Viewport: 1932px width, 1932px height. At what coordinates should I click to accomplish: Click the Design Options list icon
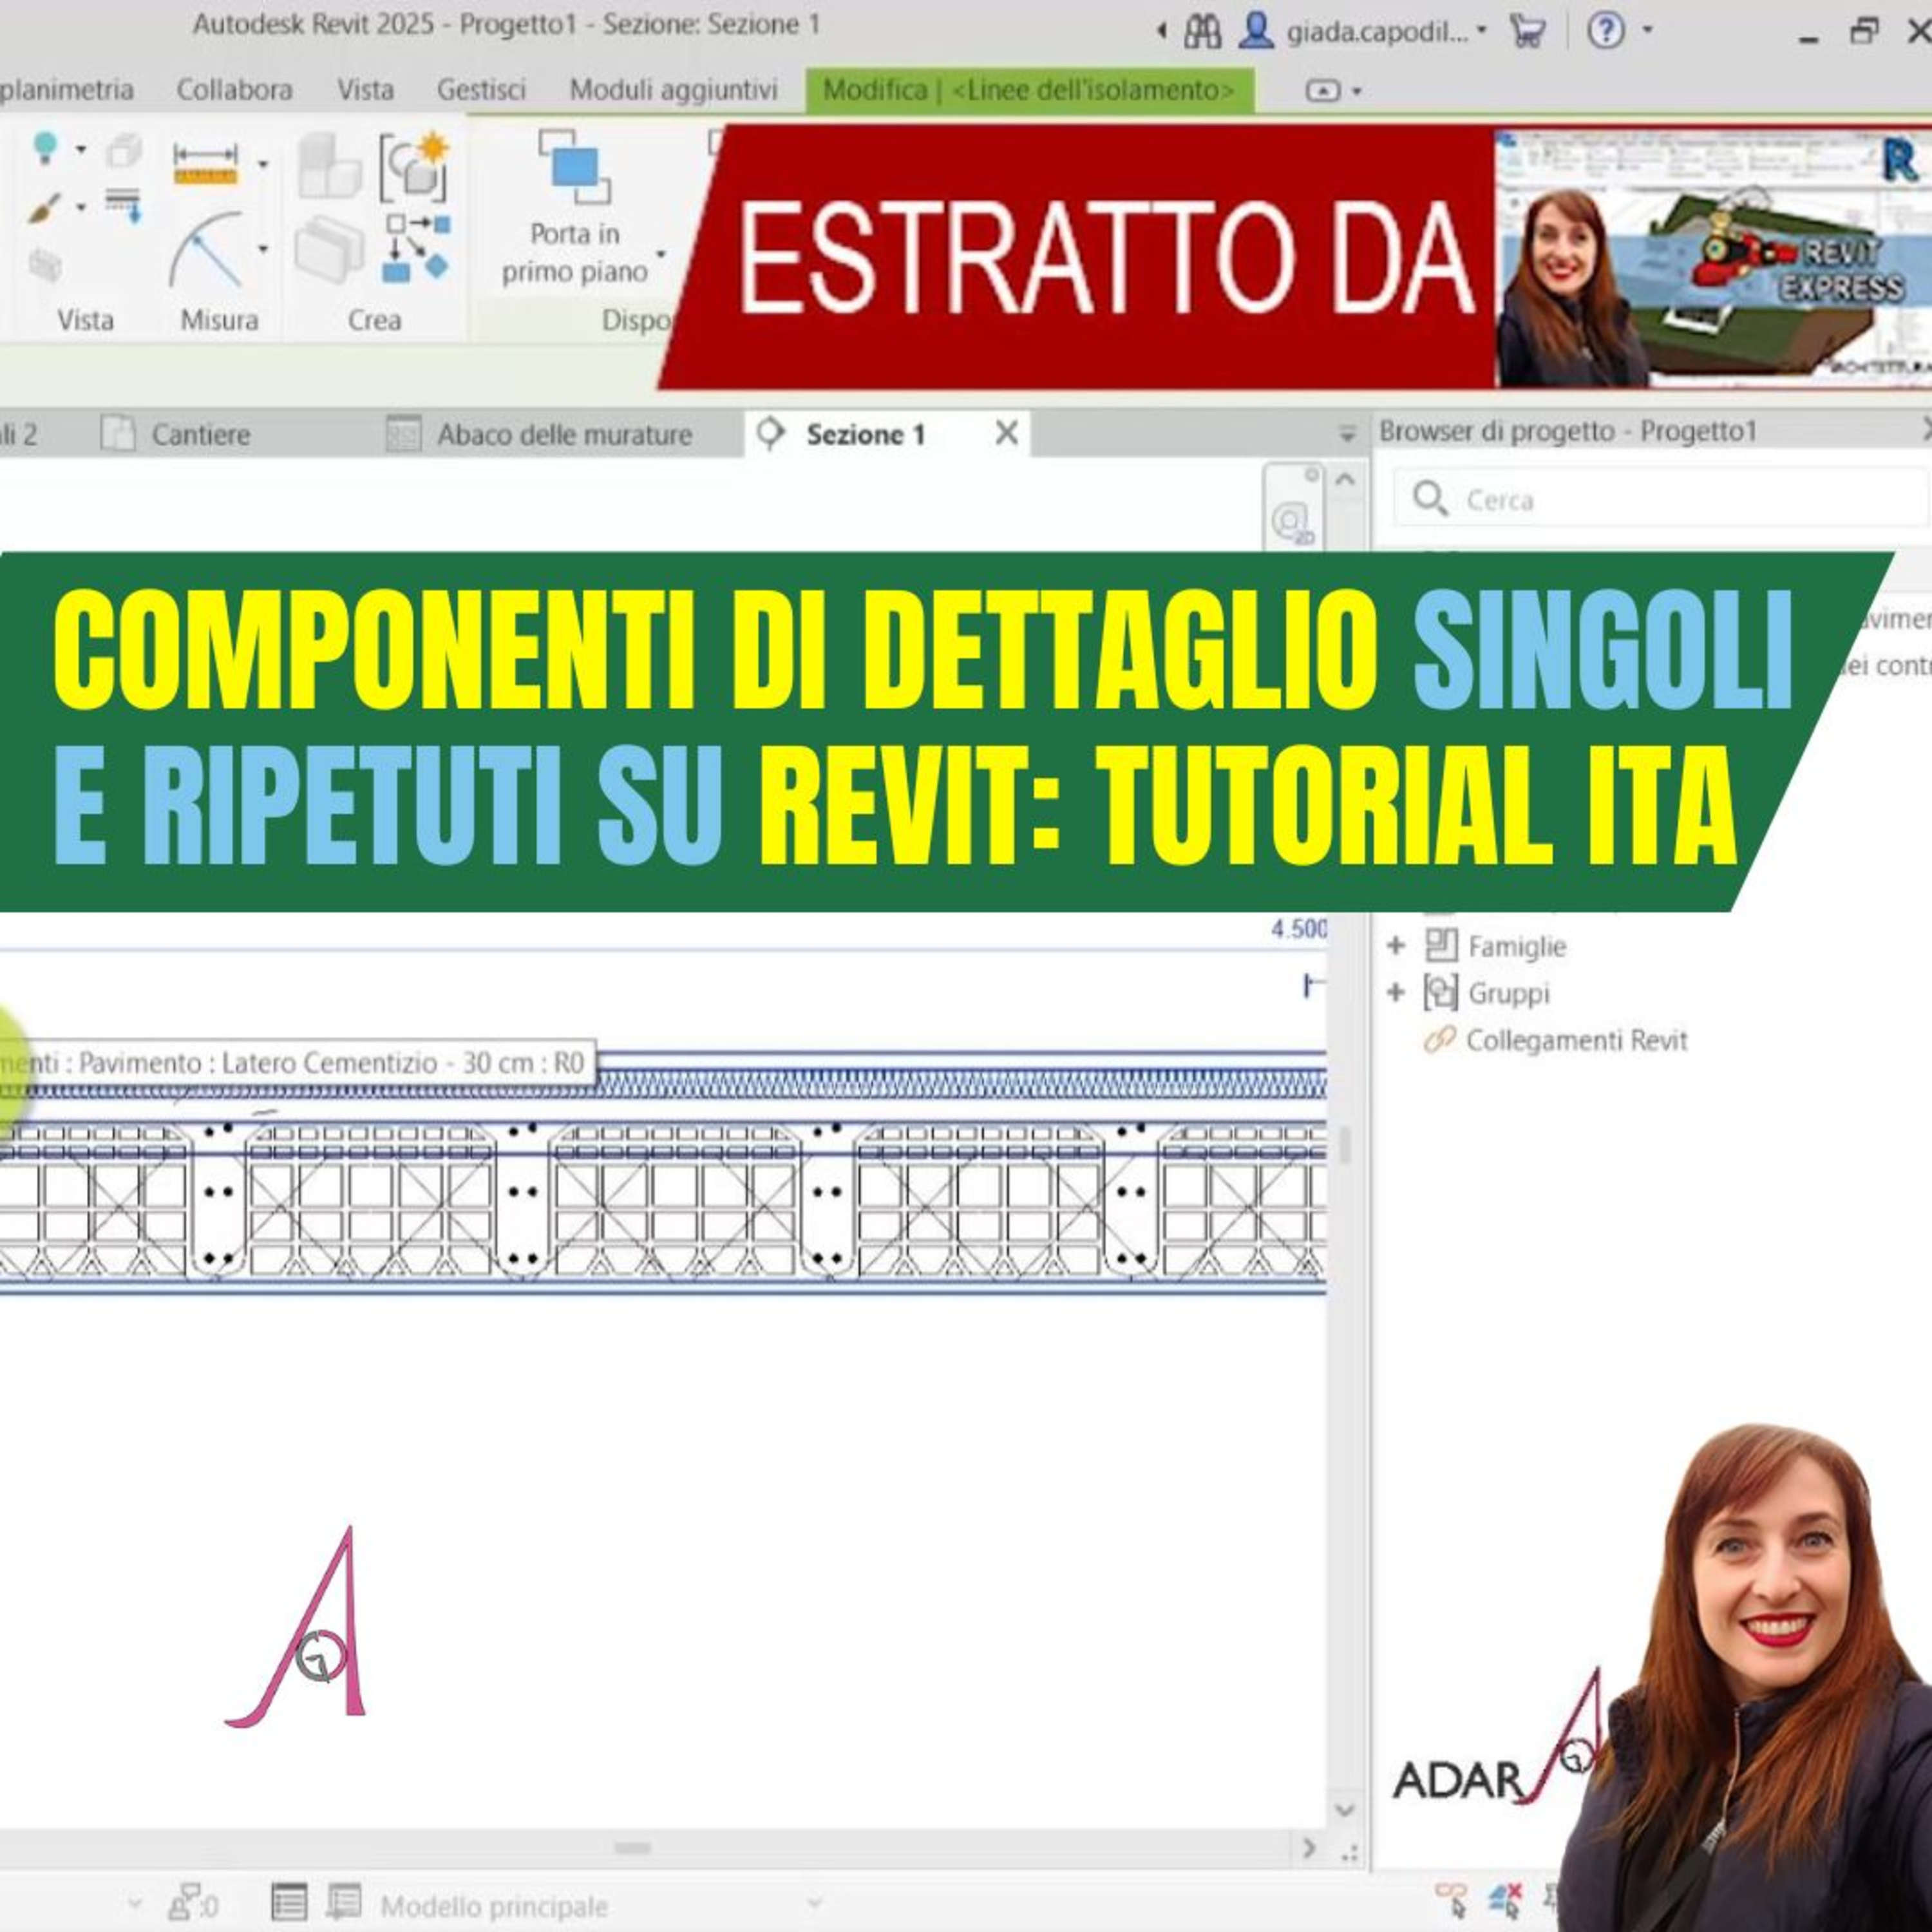coord(289,1903)
